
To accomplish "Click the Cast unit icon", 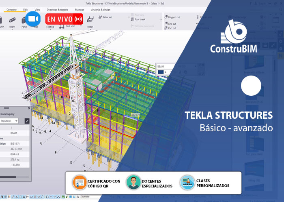I will [x=62, y=27].
